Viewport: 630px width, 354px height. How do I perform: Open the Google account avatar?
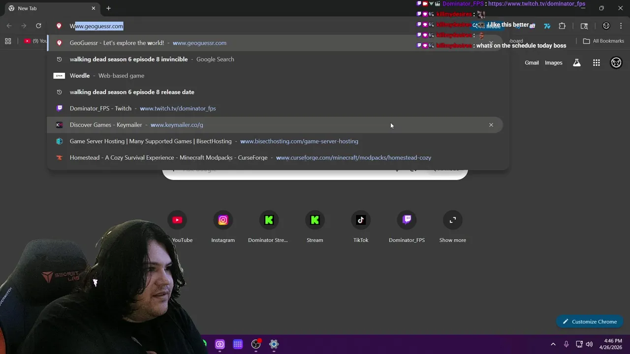pyautogui.click(x=616, y=62)
